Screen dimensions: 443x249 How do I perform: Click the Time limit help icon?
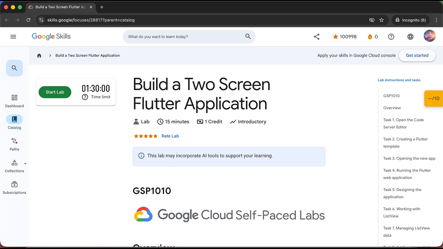click(85, 97)
